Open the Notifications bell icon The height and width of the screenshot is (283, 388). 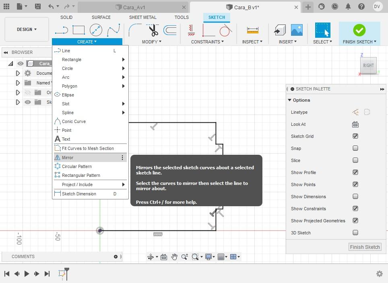click(348, 6)
